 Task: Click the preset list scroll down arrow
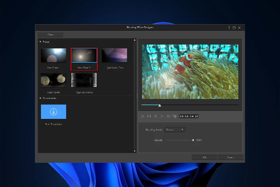pos(135,151)
